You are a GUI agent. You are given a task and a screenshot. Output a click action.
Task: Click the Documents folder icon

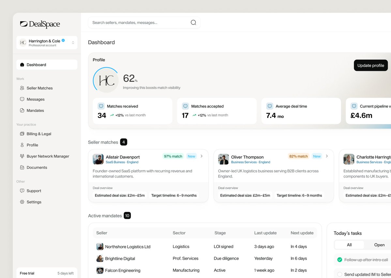tap(22, 168)
